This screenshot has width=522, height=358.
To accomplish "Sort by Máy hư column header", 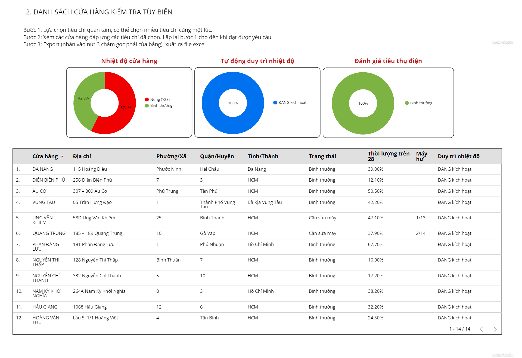I will click(x=421, y=156).
